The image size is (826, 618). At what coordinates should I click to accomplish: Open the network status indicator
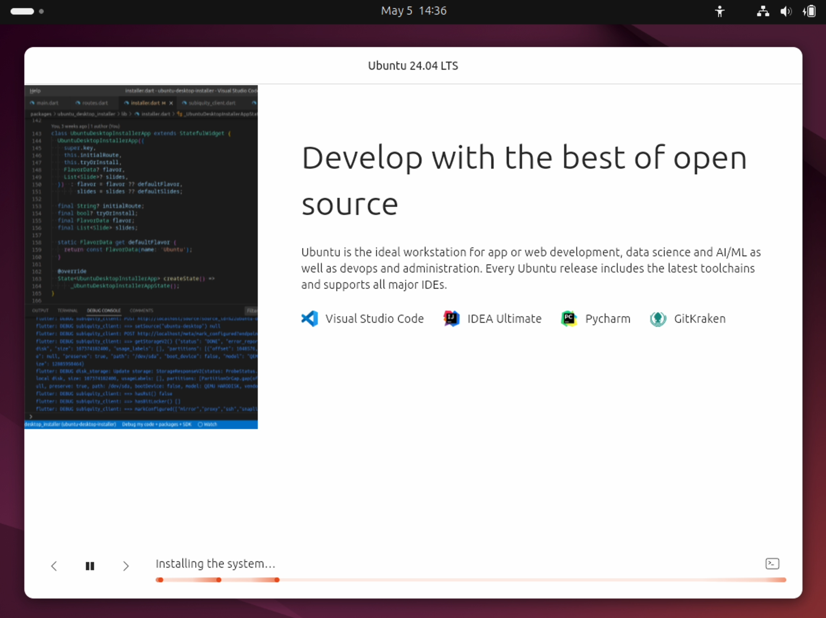(763, 11)
